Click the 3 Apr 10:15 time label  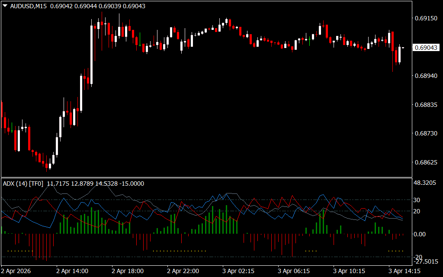pyautogui.click(x=349, y=271)
